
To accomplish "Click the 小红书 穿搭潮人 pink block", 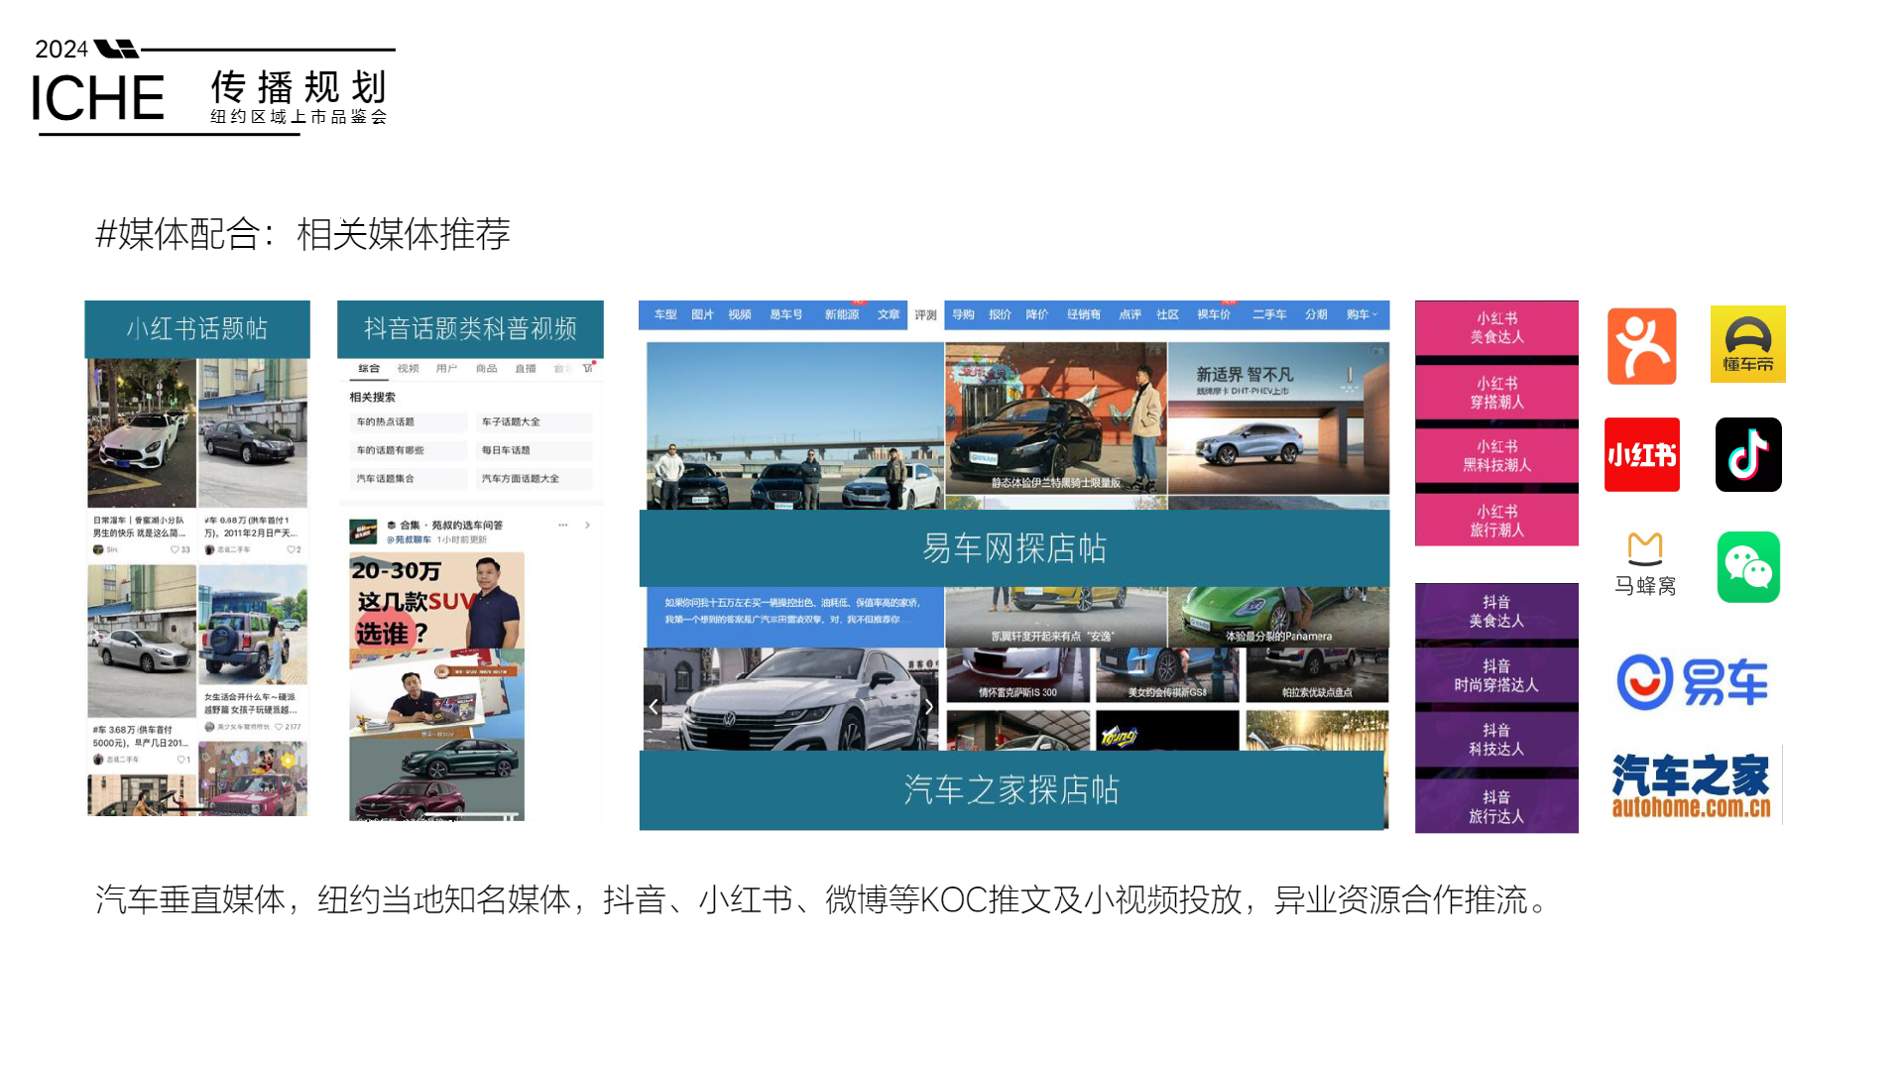I will point(1496,393).
